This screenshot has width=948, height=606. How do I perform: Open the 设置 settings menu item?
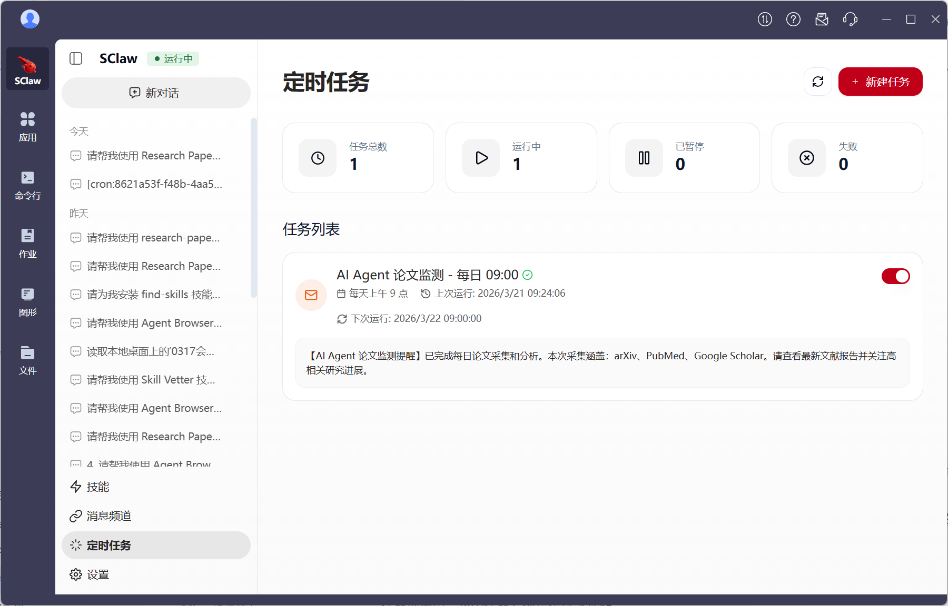pos(98,574)
